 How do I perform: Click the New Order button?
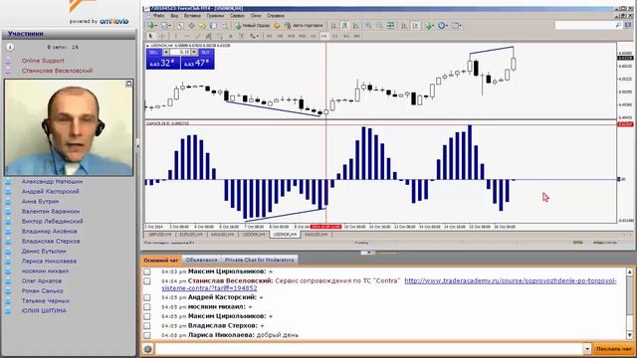point(252,26)
